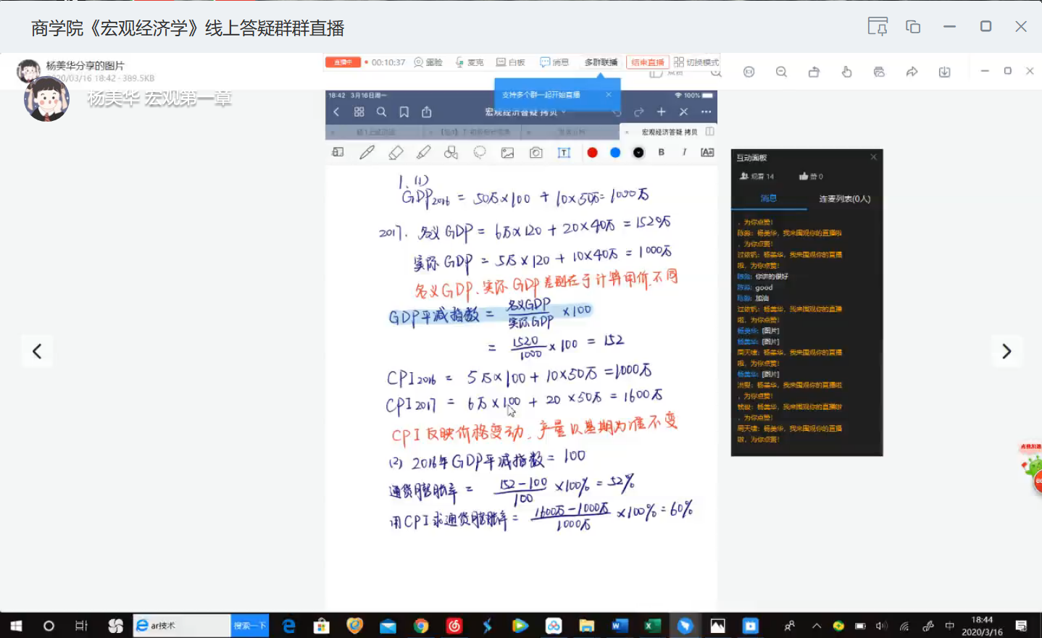Screen dimensions: 1042x638
Task: Share the note with export icon
Action: coord(427,112)
